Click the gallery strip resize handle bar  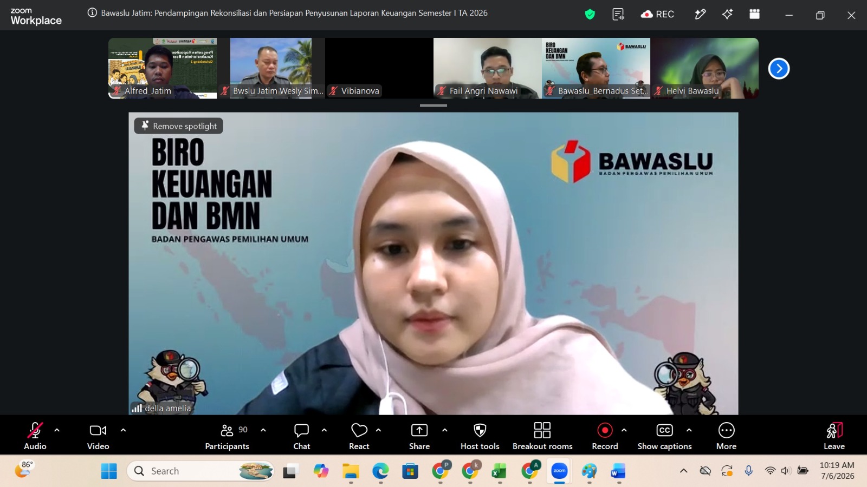tap(433, 106)
